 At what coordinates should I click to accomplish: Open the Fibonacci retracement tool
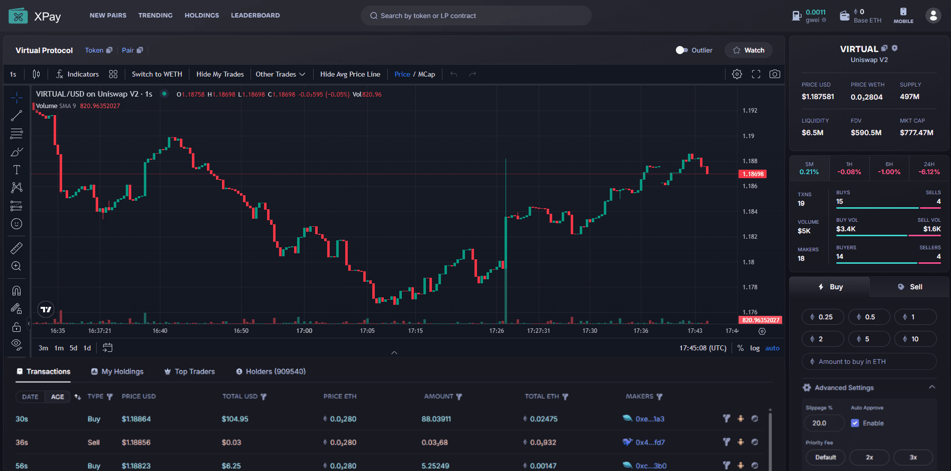pos(17,134)
